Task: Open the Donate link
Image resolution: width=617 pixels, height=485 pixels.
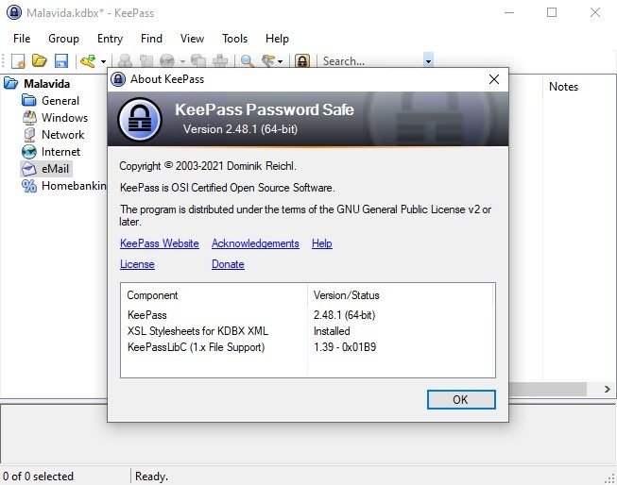Action: pos(228,264)
